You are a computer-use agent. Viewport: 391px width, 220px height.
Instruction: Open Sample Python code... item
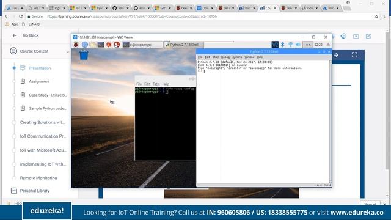tap(48, 109)
